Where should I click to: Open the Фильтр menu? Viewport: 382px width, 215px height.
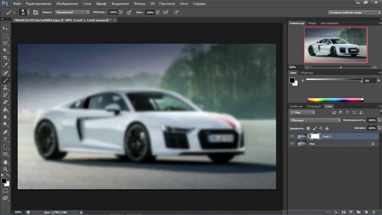click(x=139, y=4)
